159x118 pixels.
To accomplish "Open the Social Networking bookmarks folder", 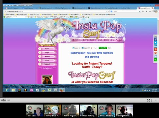I will coord(46,14).
